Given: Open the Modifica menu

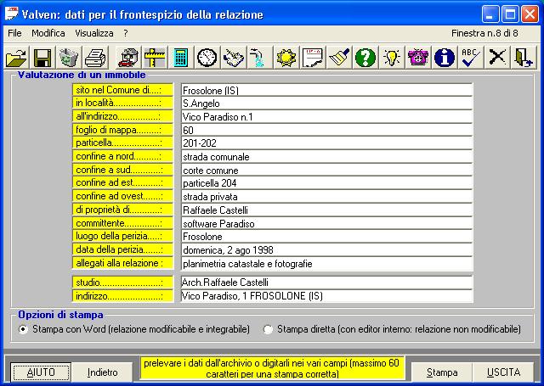Looking at the screenshot, I should pyautogui.click(x=48, y=32).
